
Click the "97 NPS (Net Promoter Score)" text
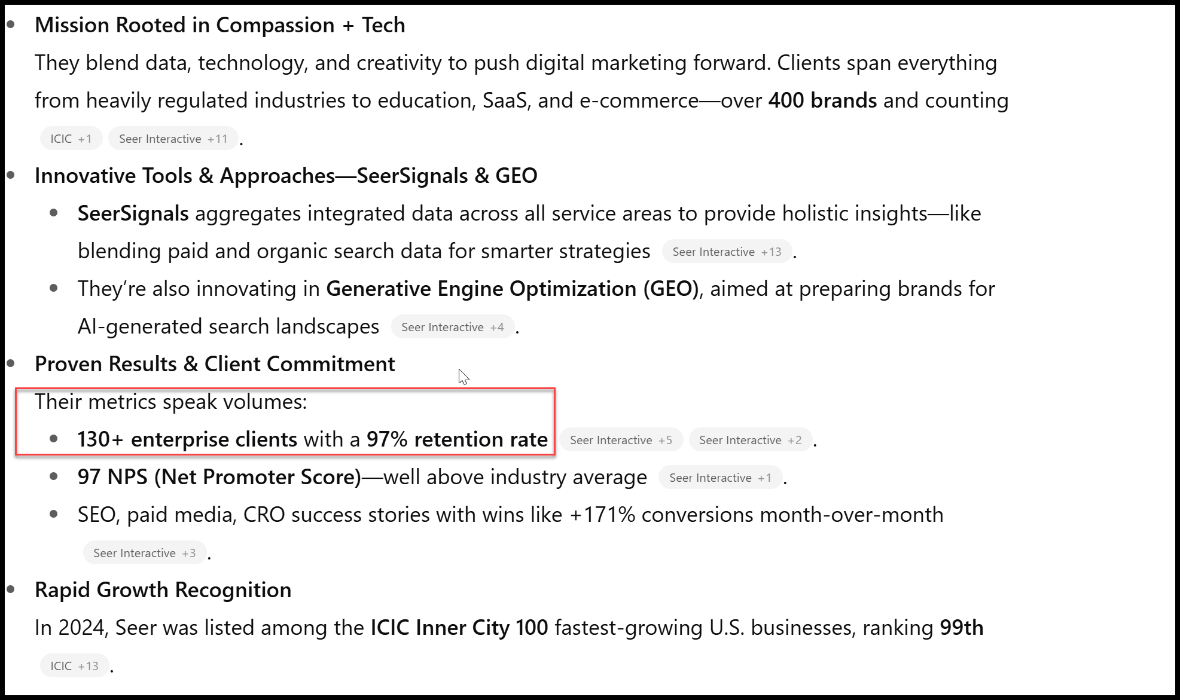[x=219, y=477]
